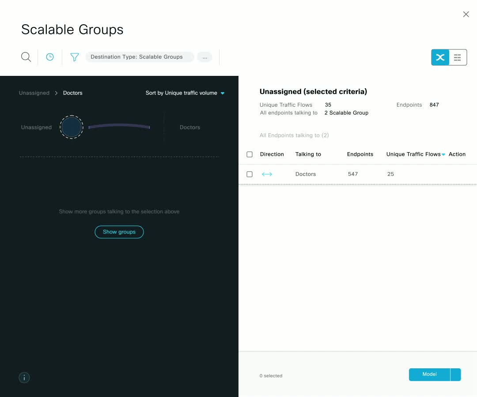Click the Unassigned (selected criteria) heading

[x=313, y=91]
